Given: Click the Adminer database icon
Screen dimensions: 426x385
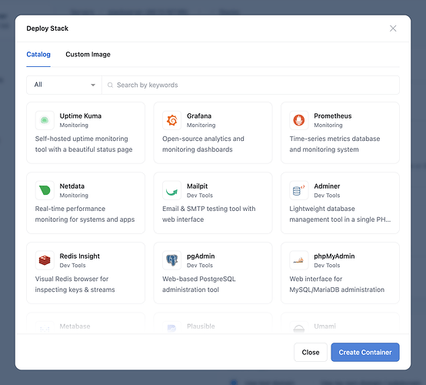Looking at the screenshot, I should tap(299, 190).
